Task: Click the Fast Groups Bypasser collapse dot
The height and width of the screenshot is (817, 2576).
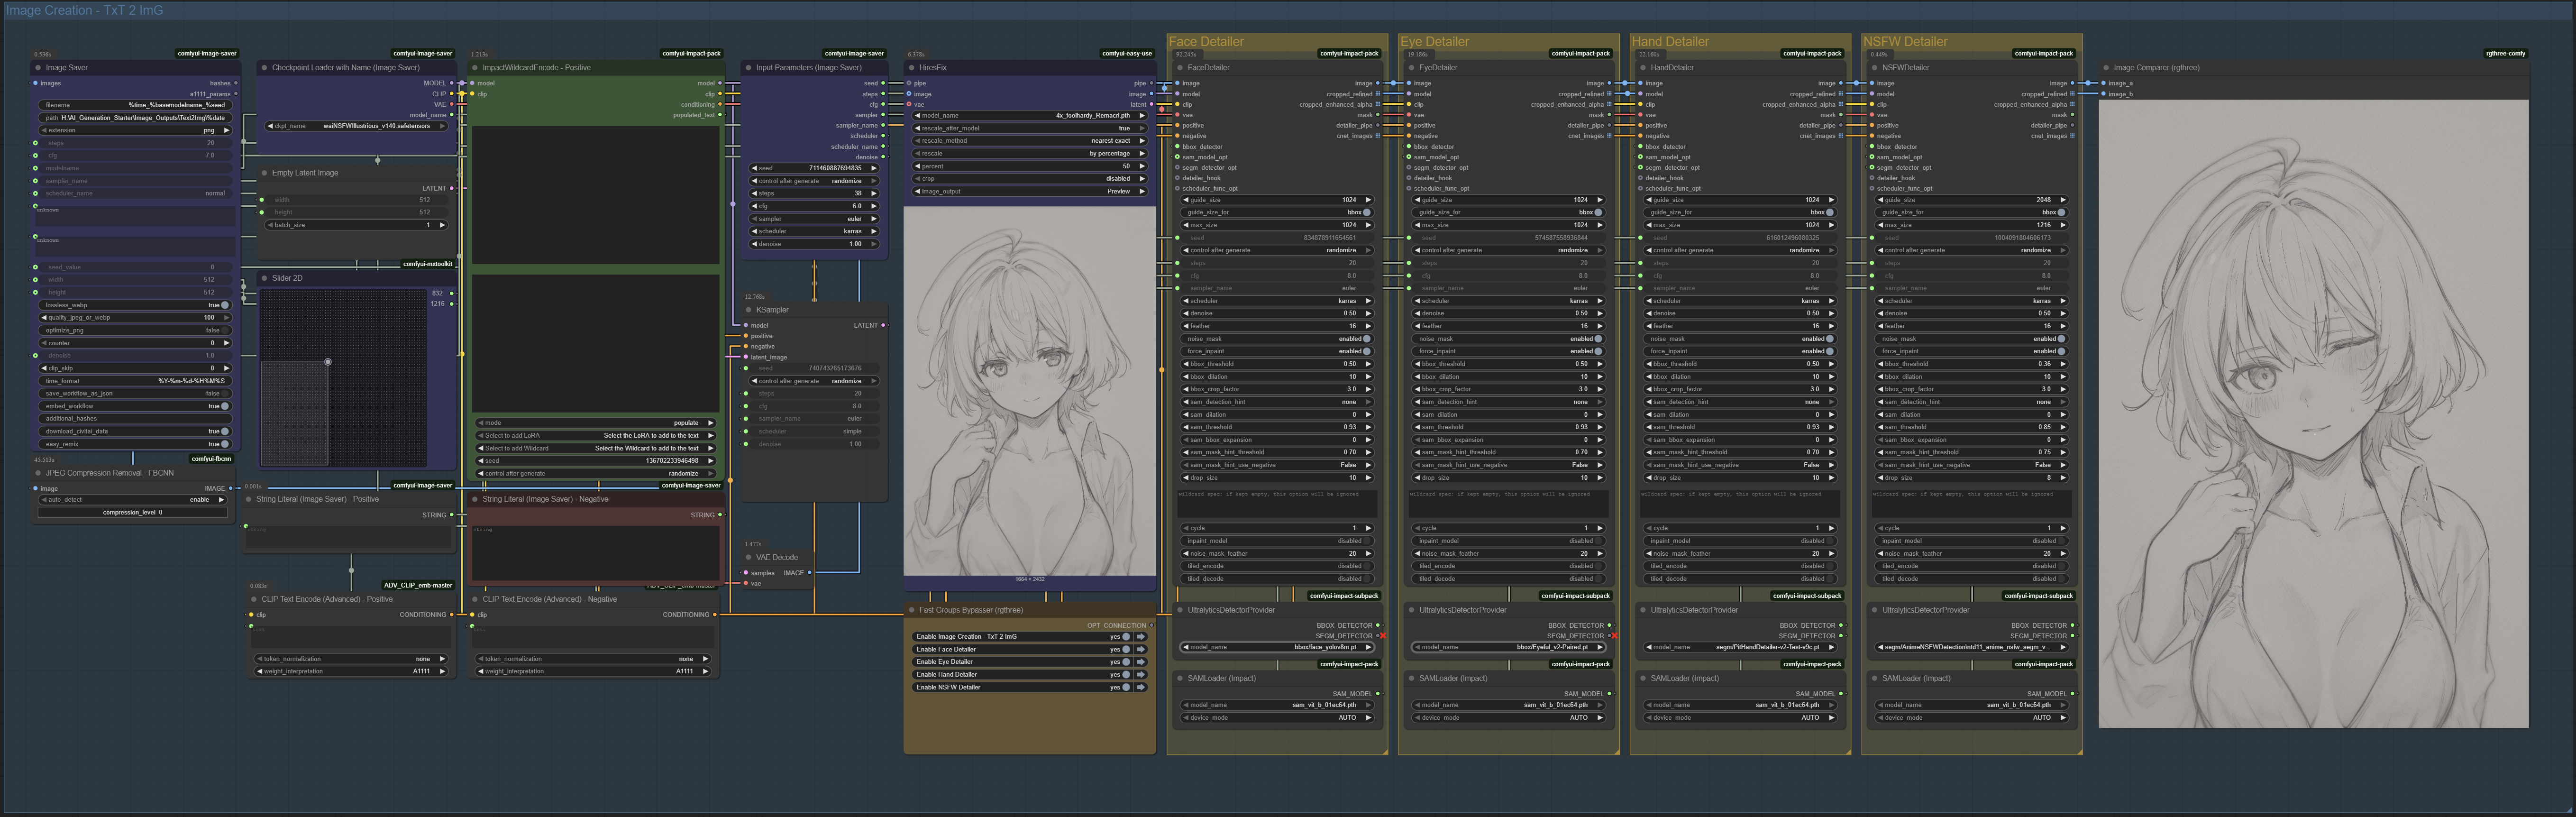Action: pos(911,610)
